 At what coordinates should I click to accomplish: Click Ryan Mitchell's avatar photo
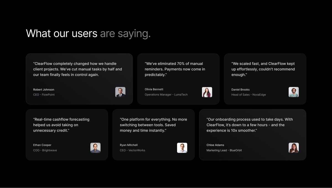point(182,148)
